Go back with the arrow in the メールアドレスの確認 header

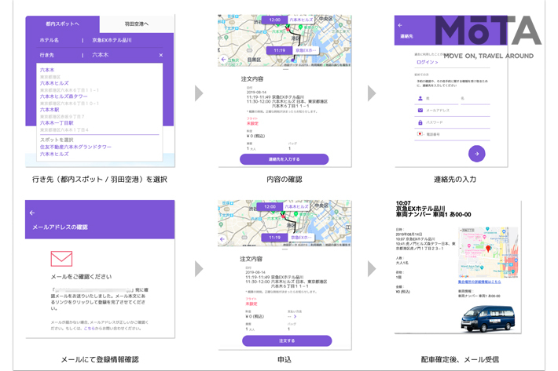(32, 213)
